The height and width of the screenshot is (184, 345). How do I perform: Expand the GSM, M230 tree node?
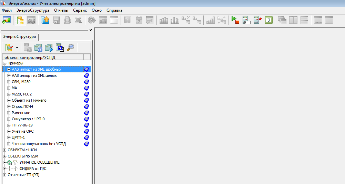9,82
